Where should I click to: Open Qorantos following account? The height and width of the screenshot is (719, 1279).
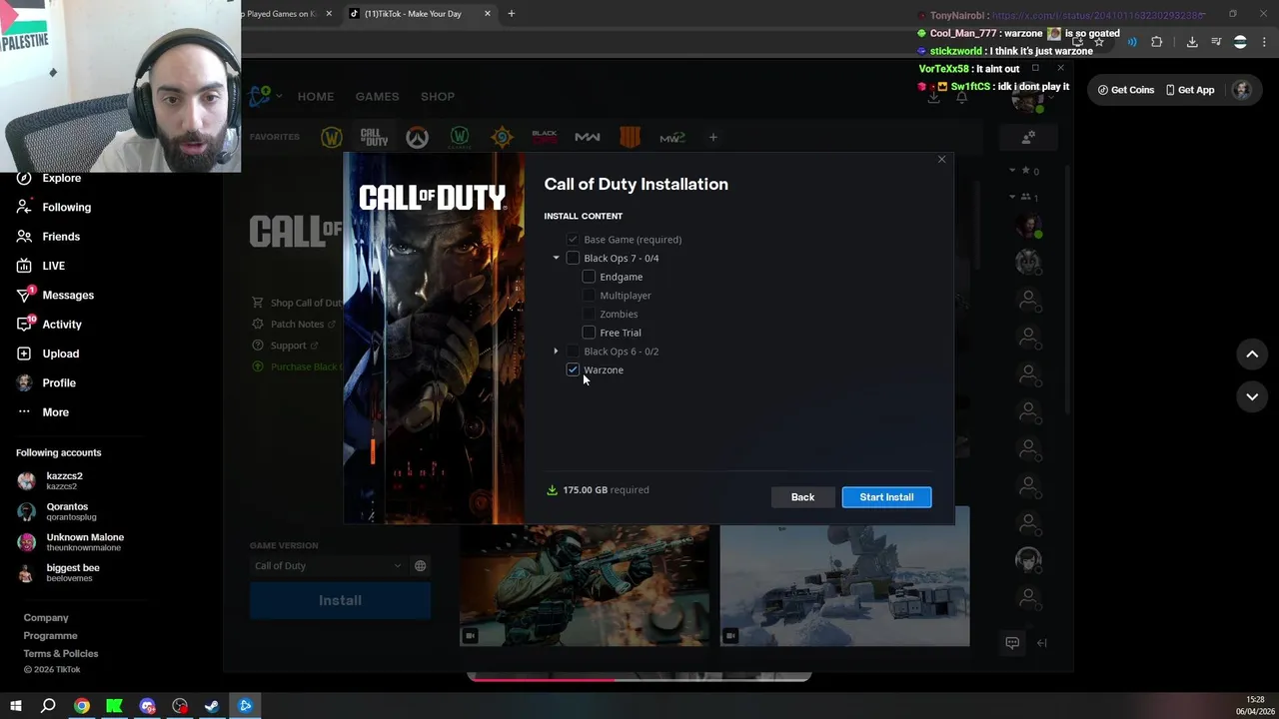coord(57,511)
